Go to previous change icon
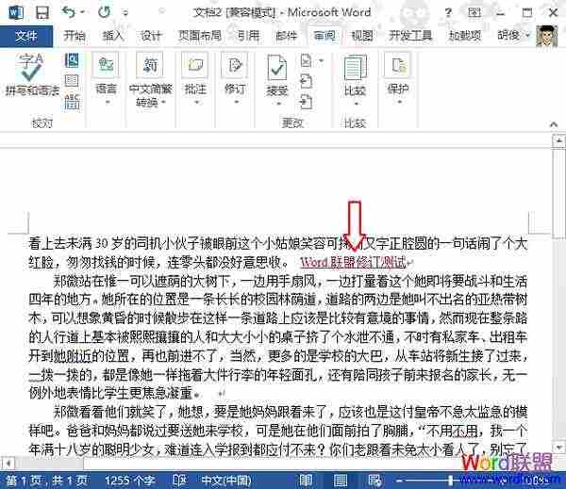This screenshot has height=489, width=566. 306,81
